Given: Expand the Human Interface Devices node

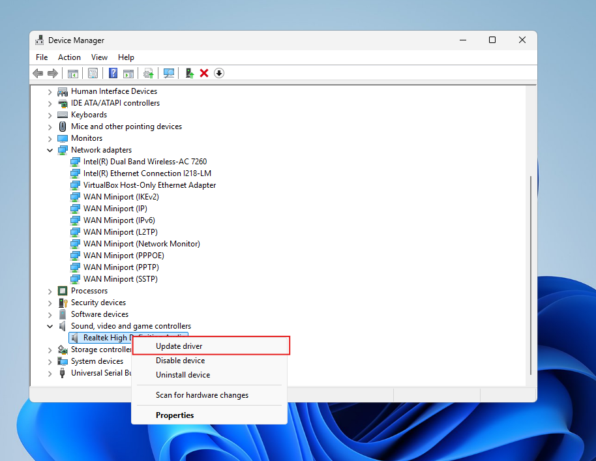Looking at the screenshot, I should click(x=50, y=91).
